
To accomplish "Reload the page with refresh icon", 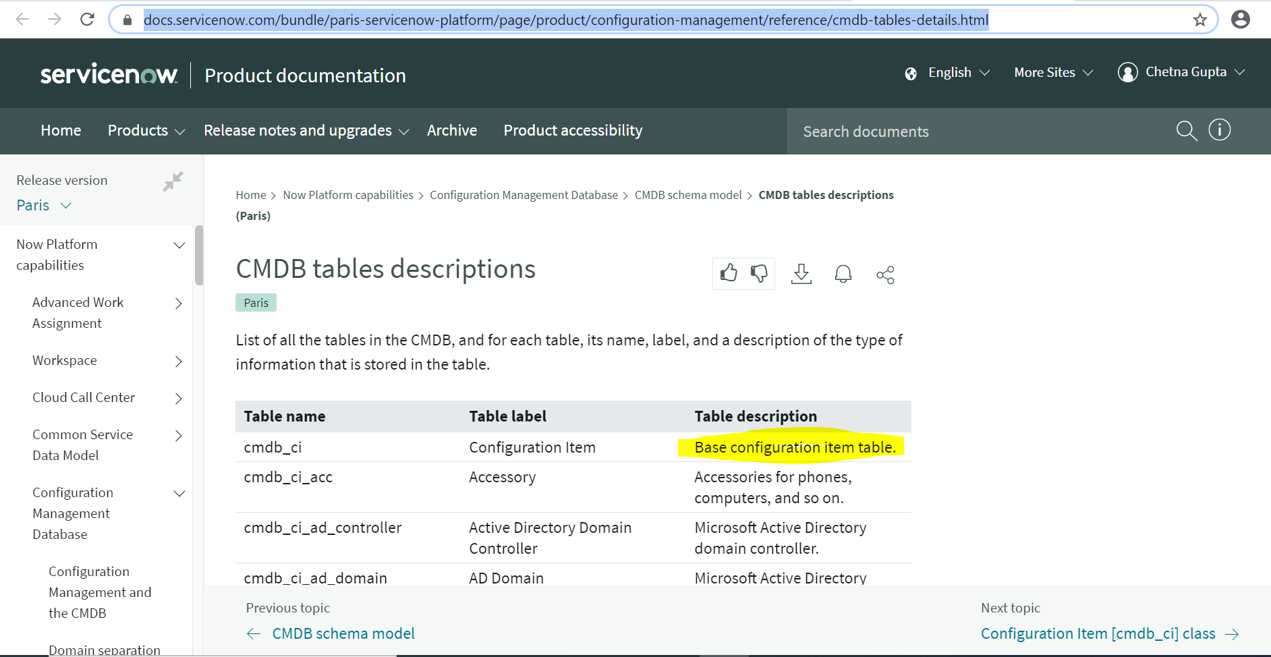I will click(x=87, y=20).
